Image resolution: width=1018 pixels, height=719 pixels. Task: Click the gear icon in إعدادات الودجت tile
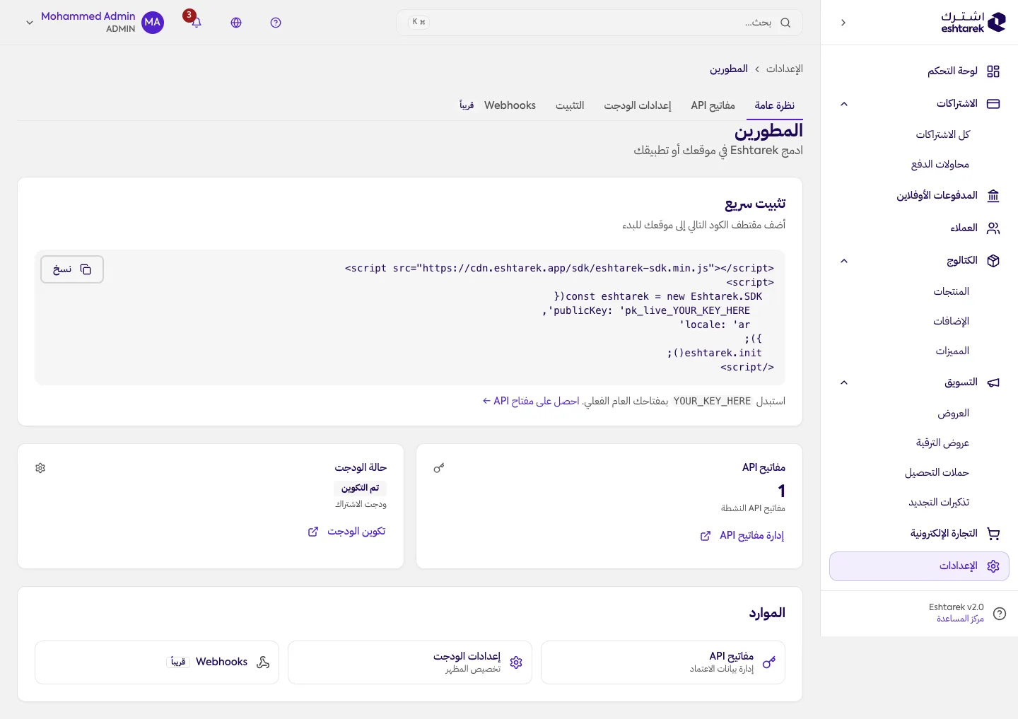click(x=516, y=662)
